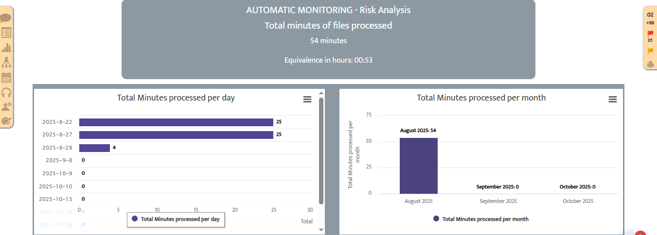Click scroll down arrow of daily chart
The width and height of the screenshot is (657, 235).
coord(321,230)
